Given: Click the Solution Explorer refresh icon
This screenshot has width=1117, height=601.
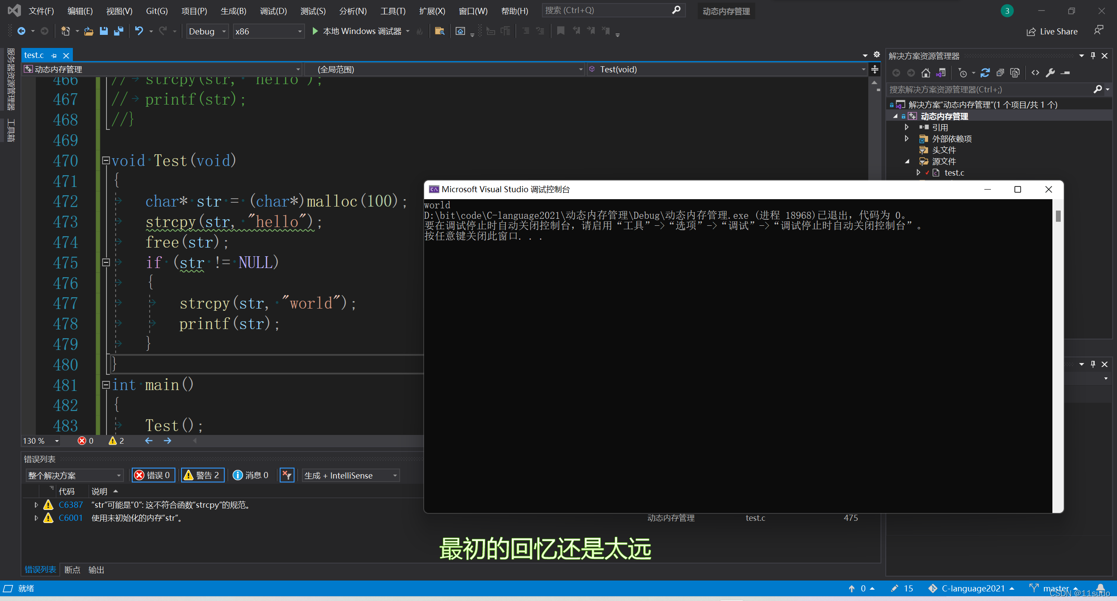Looking at the screenshot, I should tap(985, 73).
